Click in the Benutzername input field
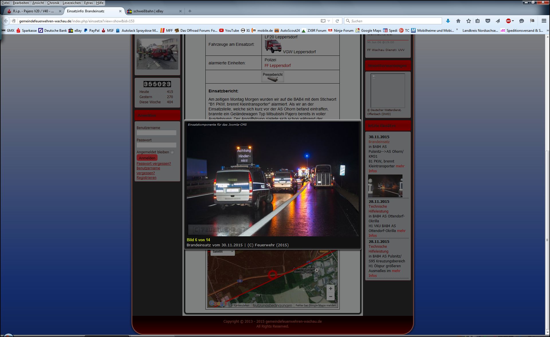This screenshot has height=337, width=550. click(x=156, y=133)
